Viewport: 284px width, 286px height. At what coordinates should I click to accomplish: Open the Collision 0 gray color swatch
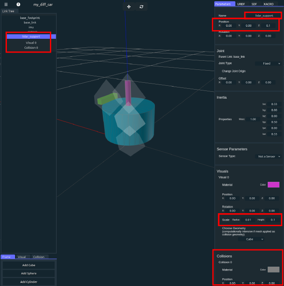click(273, 269)
